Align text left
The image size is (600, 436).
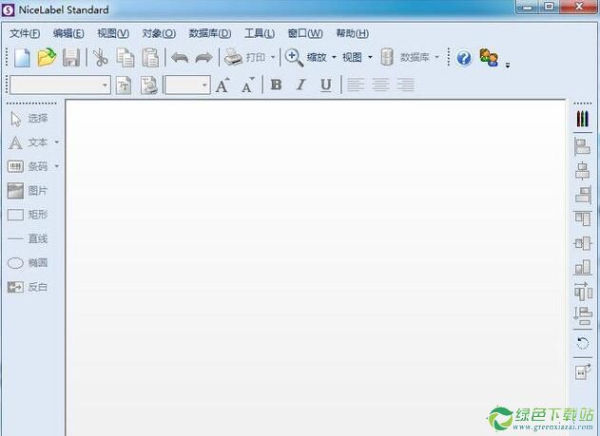355,85
